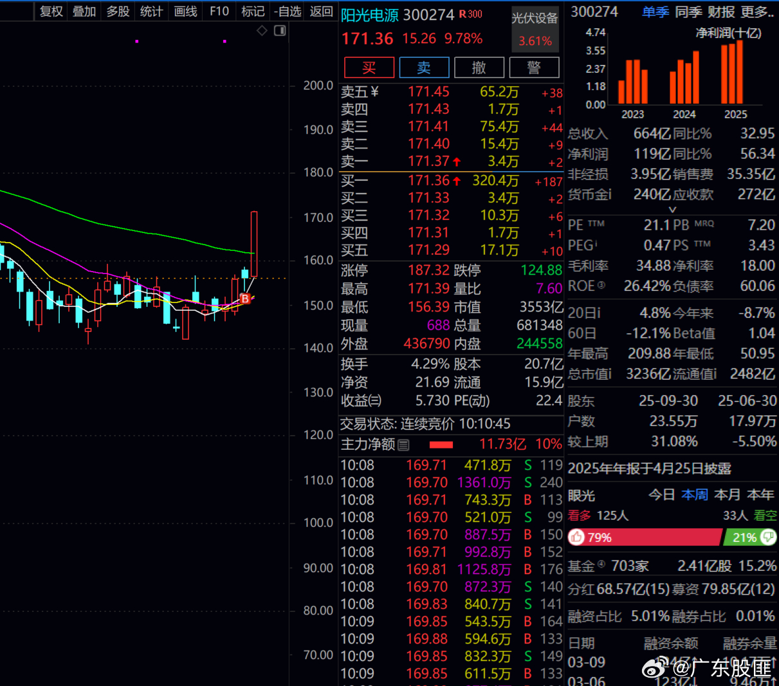779x686 pixels.
Task: Click the red 买 buy button
Action: coord(369,68)
